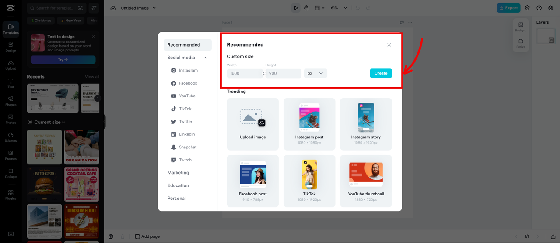
Task: Open the px unit dropdown
Action: 315,73
